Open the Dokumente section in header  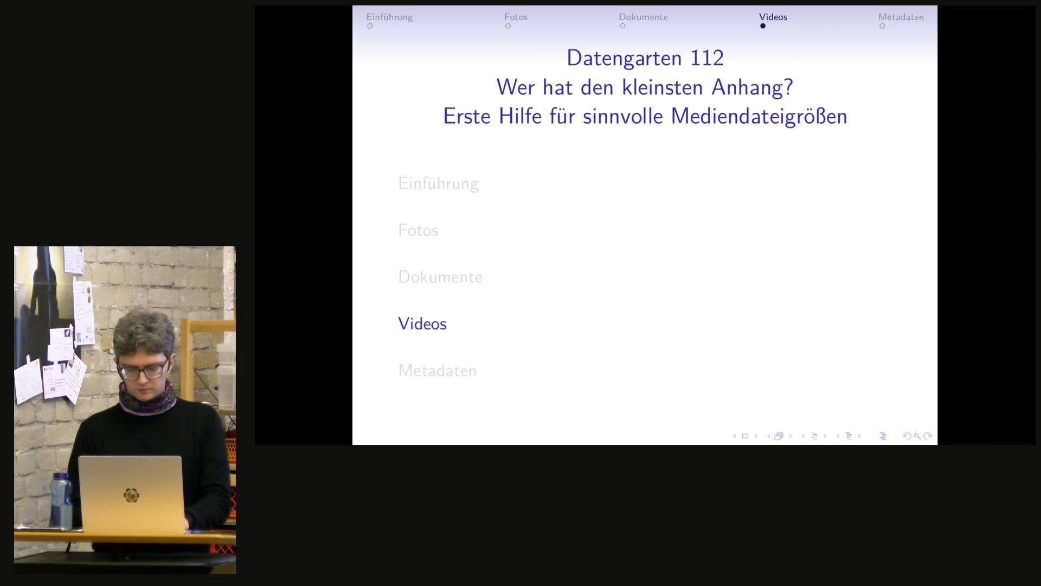point(643,17)
